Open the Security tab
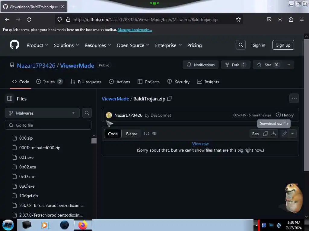Screen dimensions: 309x231 pos(178,82)
